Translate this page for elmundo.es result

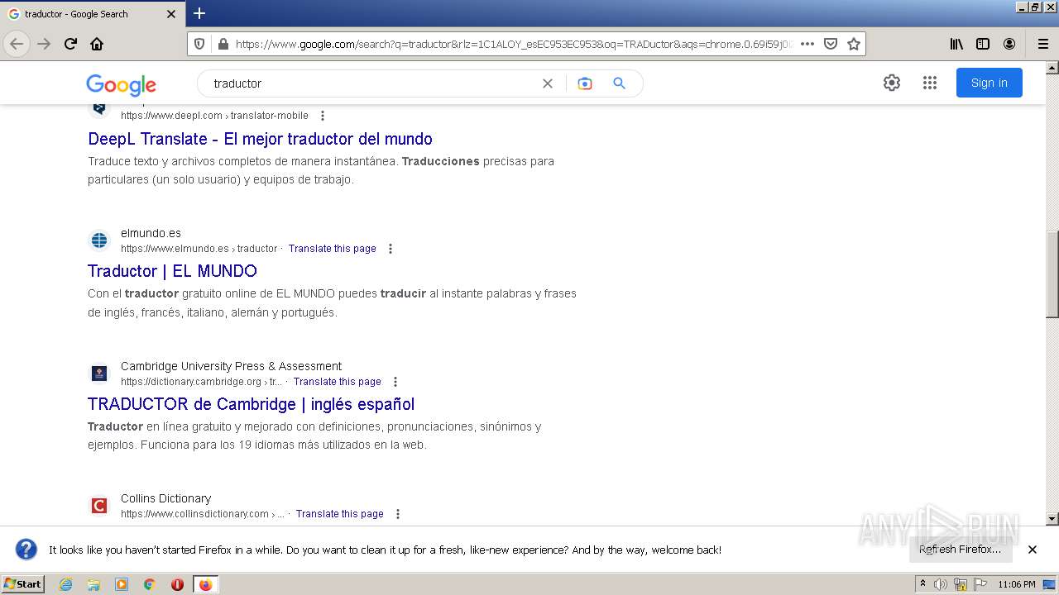tap(333, 249)
